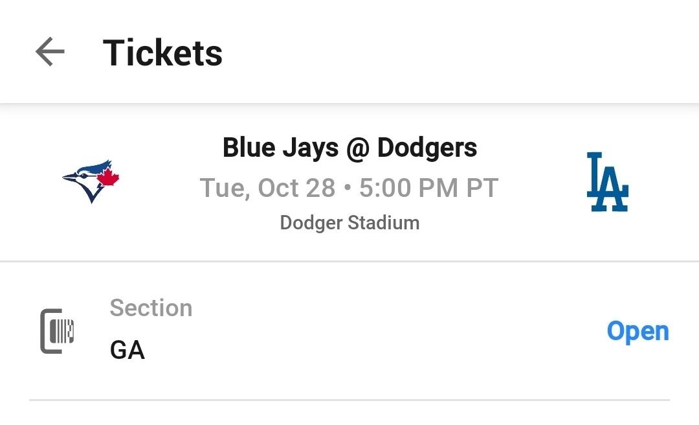Tap Dodger Stadium venue name
This screenshot has height=425, width=699.
click(349, 222)
